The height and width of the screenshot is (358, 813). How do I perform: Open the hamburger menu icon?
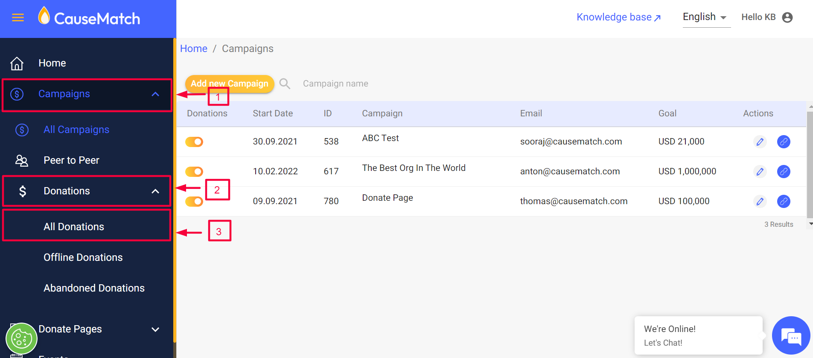[x=18, y=17]
